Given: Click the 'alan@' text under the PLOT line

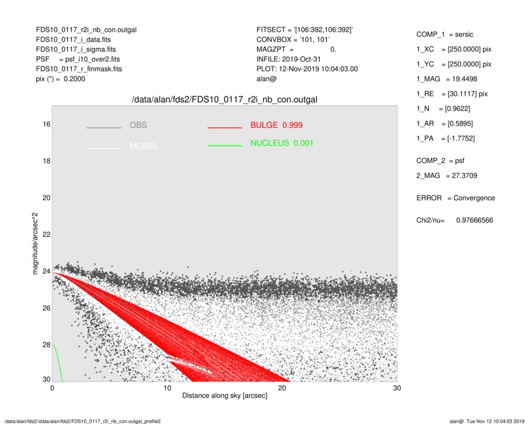Looking at the screenshot, I should click(x=266, y=79).
